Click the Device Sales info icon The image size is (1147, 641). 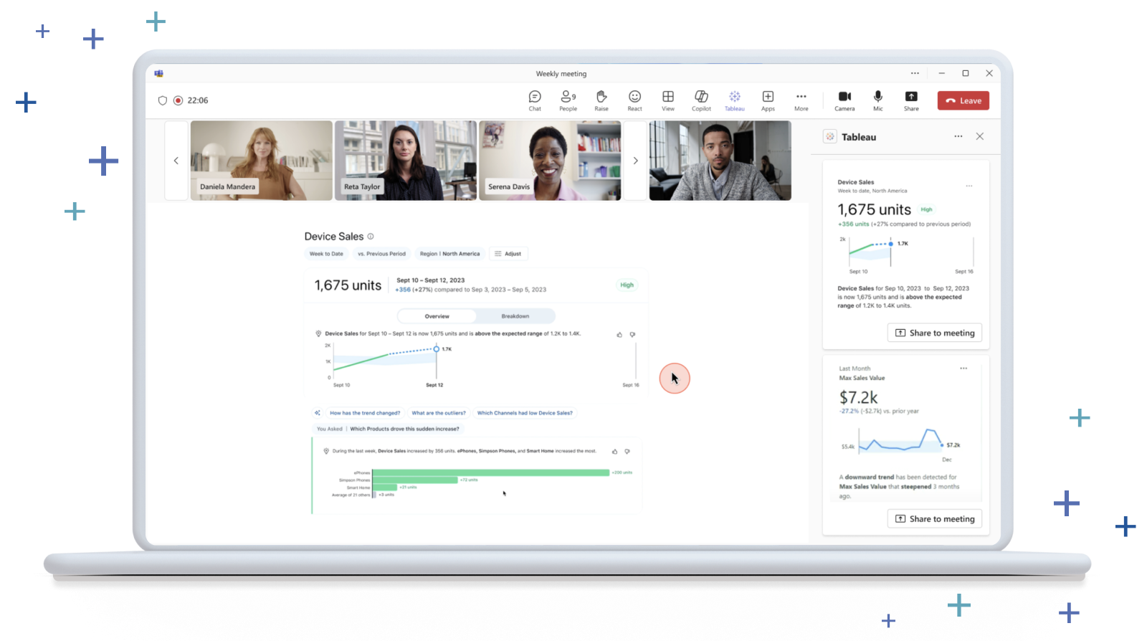[x=371, y=236]
